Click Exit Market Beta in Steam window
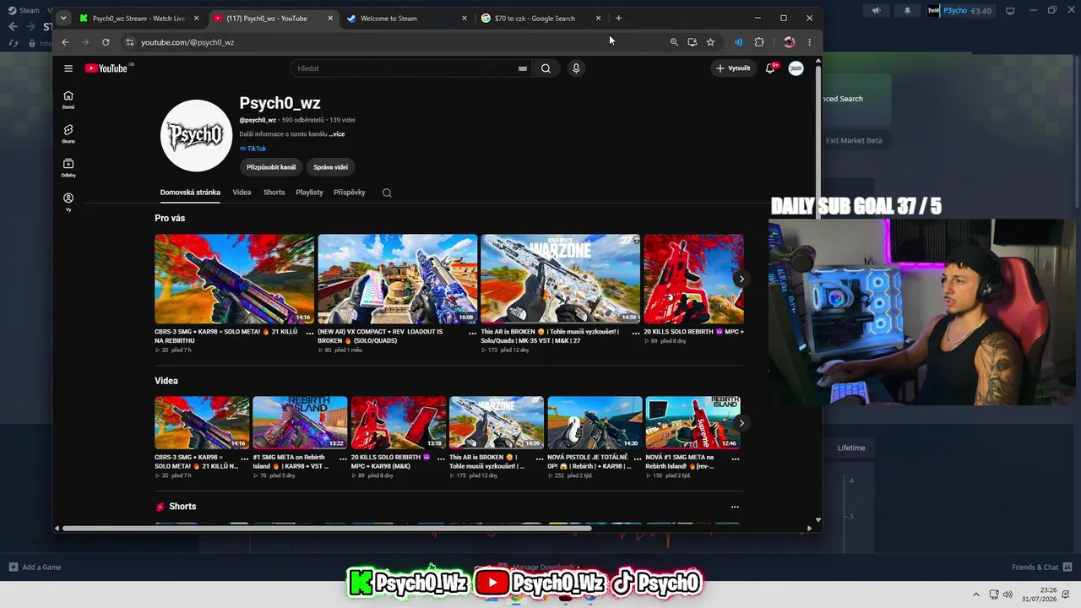 (x=853, y=140)
